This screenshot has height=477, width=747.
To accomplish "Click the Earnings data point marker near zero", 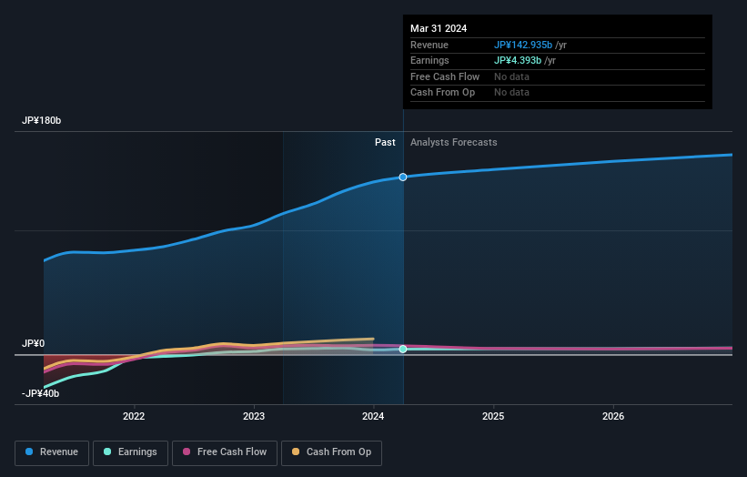I will 403,350.
